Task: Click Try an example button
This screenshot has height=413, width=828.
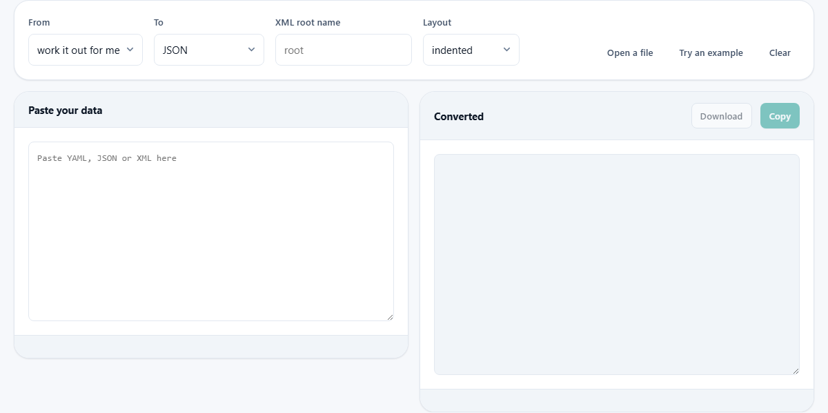Action: point(711,52)
